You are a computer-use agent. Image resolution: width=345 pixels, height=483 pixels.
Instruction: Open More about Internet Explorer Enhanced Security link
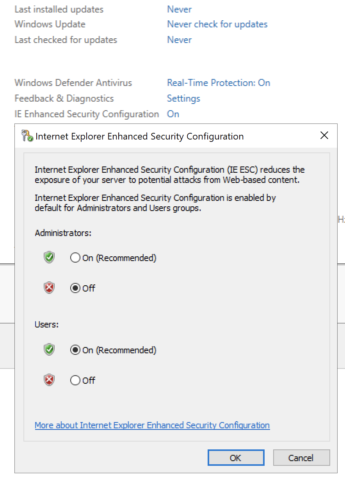click(x=152, y=425)
